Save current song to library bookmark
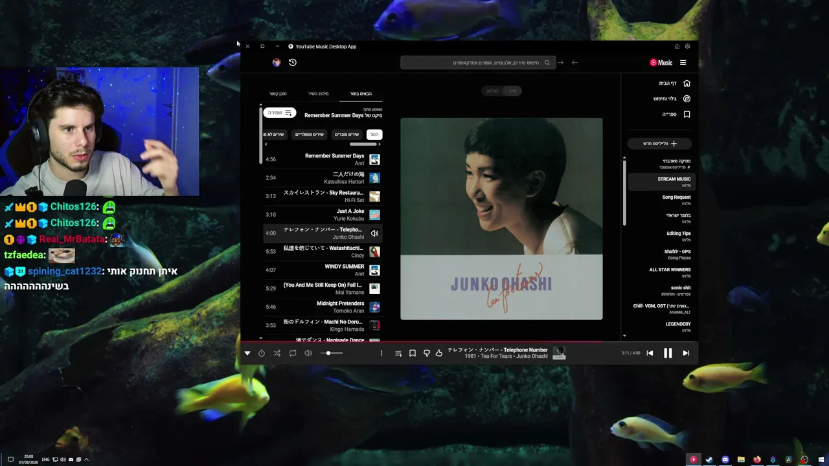Screen dimensions: 829x466 tap(413, 353)
